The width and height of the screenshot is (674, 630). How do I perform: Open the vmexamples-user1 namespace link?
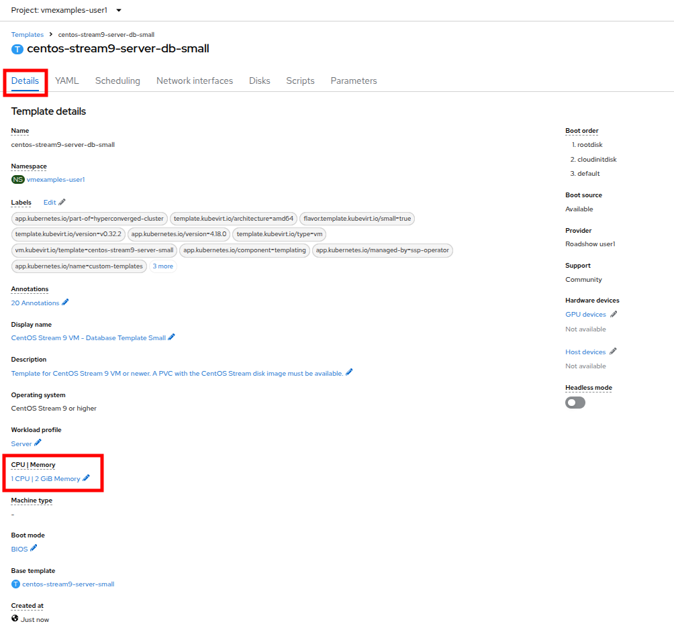pyautogui.click(x=56, y=180)
